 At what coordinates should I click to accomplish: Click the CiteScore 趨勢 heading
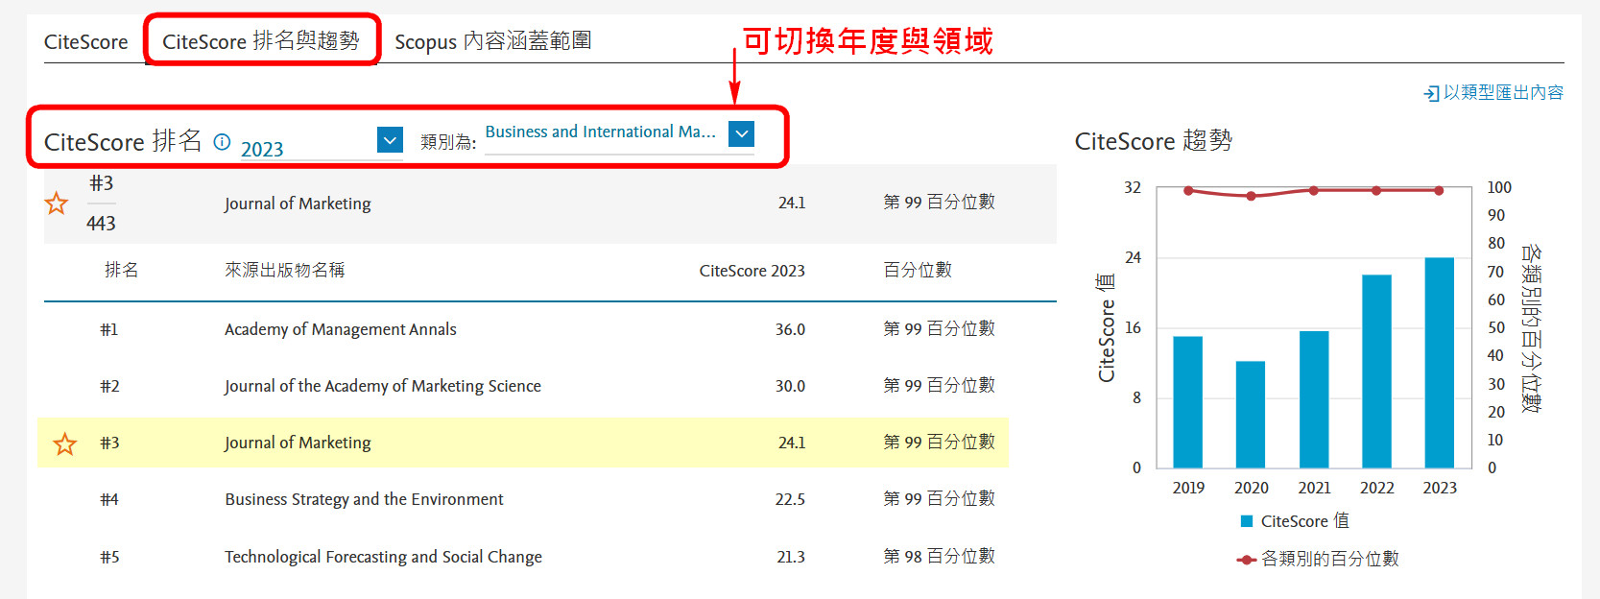[x=1153, y=141]
